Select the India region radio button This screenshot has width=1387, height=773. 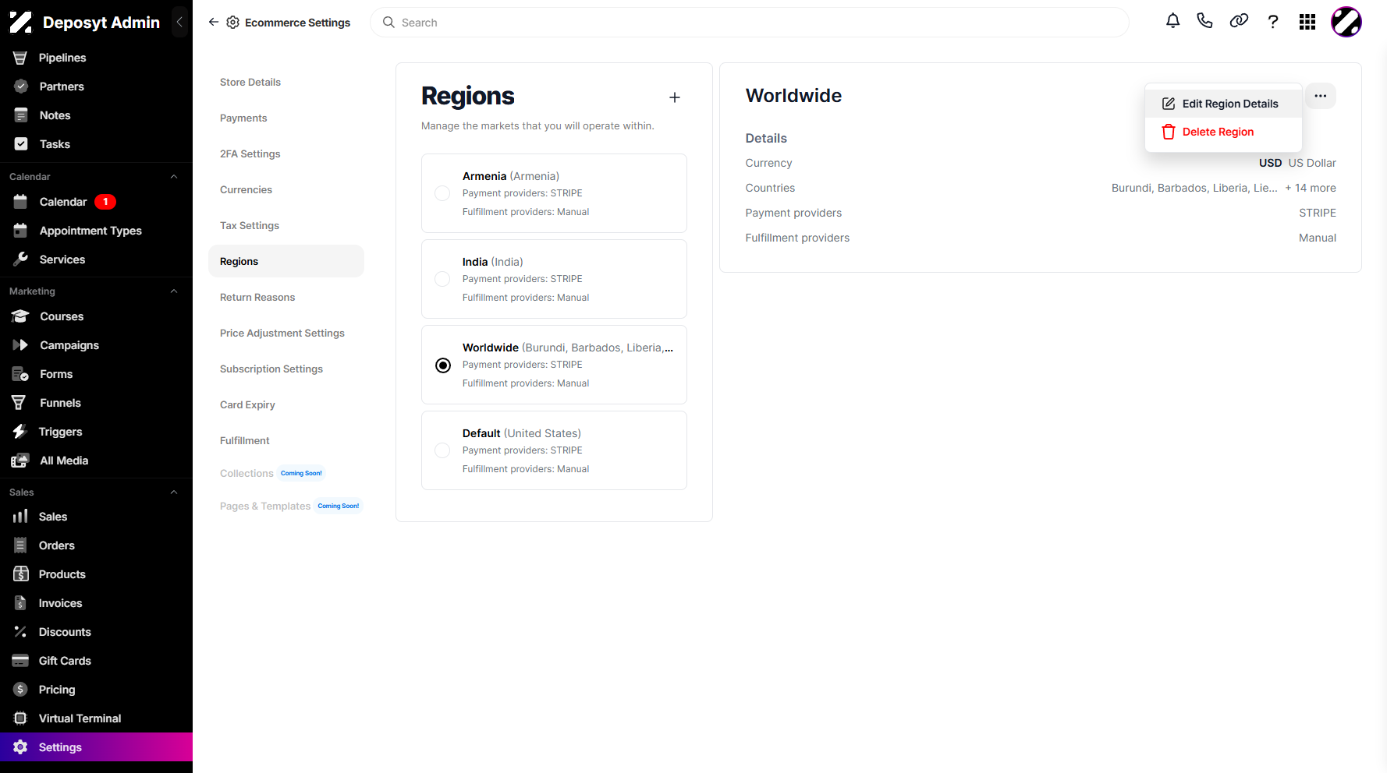442,279
